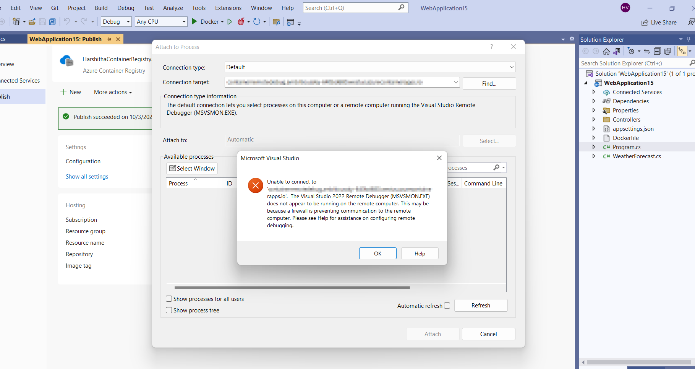
Task: Expand the Connected Services tree node
Action: click(594, 92)
